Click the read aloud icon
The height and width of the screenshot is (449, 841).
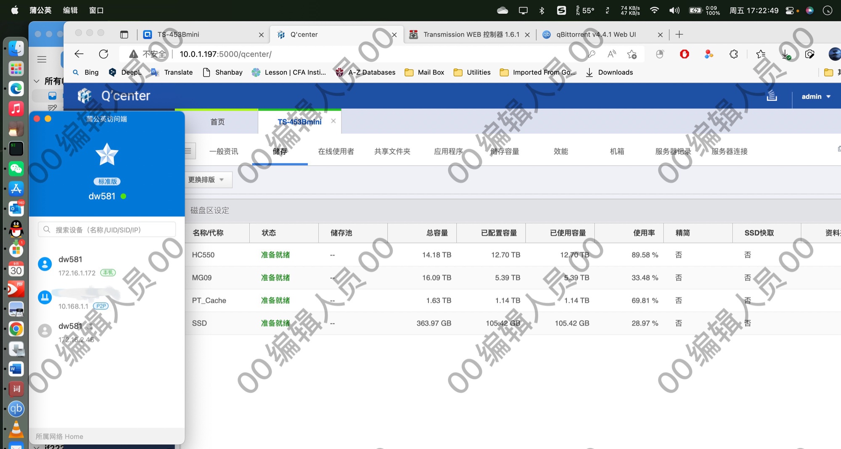[612, 54]
